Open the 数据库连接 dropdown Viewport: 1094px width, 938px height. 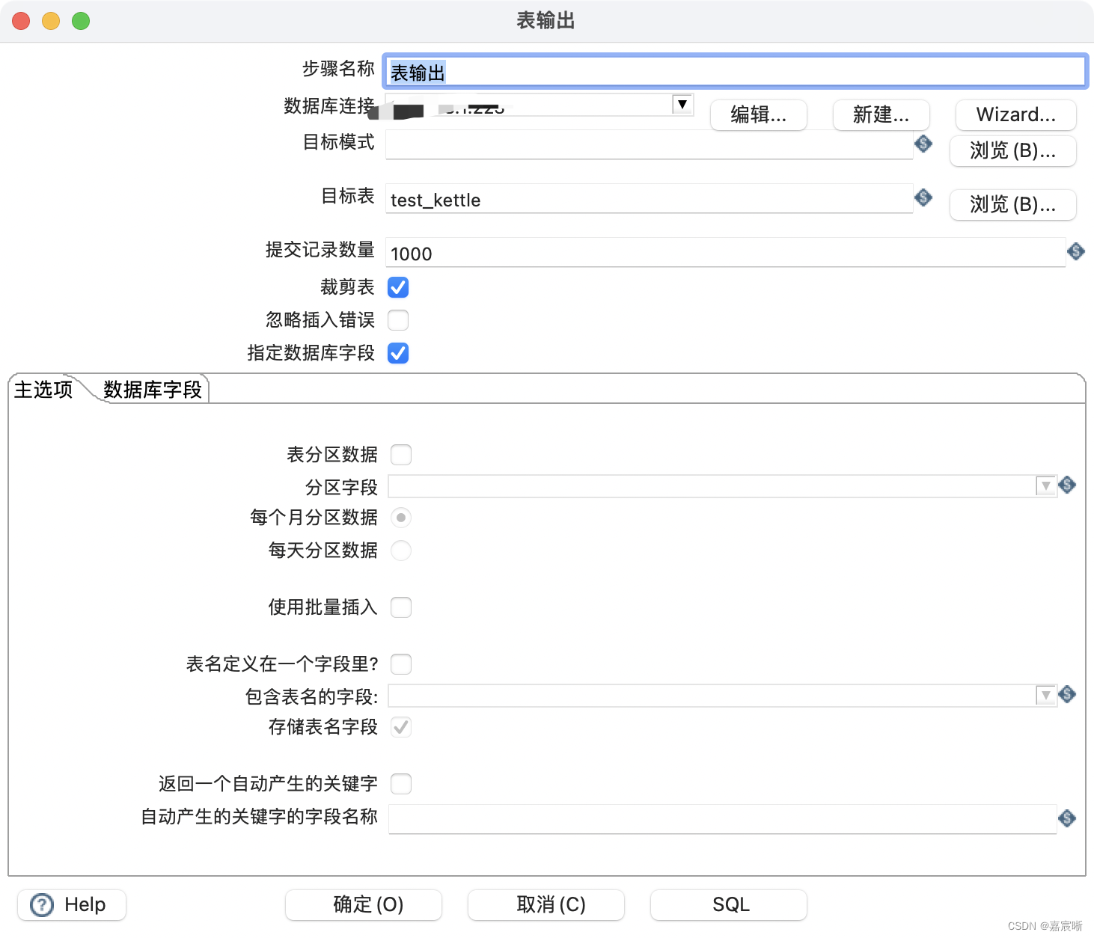click(682, 105)
